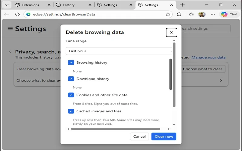Screen dimensions: 242x151
Task: Open the Favorites list icon
Action: (x=191, y=14)
